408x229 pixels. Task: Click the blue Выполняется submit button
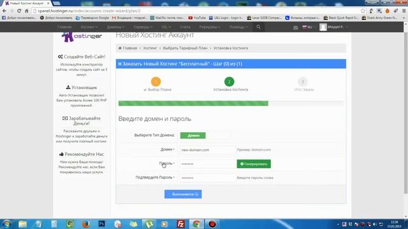click(183, 194)
